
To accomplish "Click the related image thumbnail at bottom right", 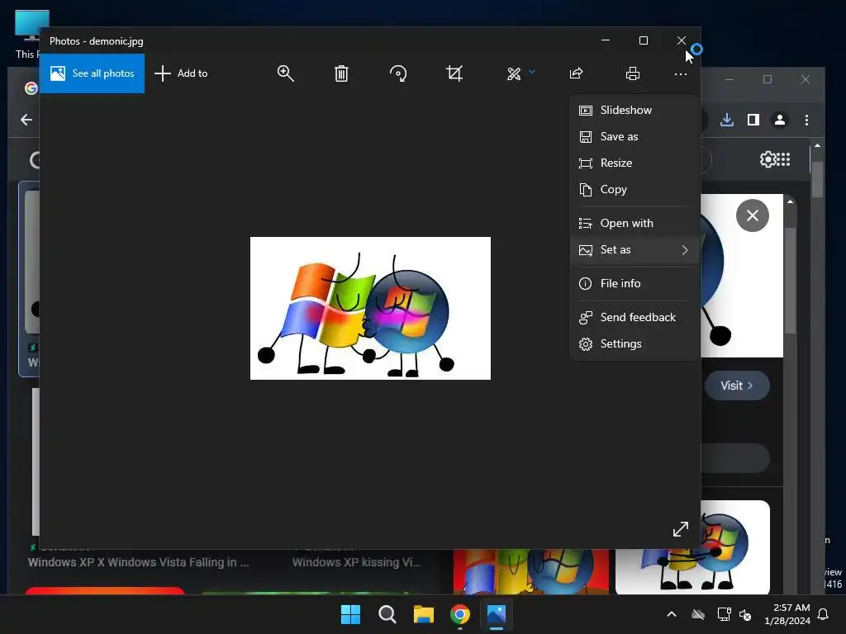I will pos(692,547).
